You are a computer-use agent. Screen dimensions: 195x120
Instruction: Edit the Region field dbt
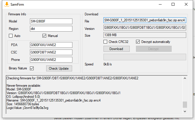pyautogui.click(x=51, y=29)
